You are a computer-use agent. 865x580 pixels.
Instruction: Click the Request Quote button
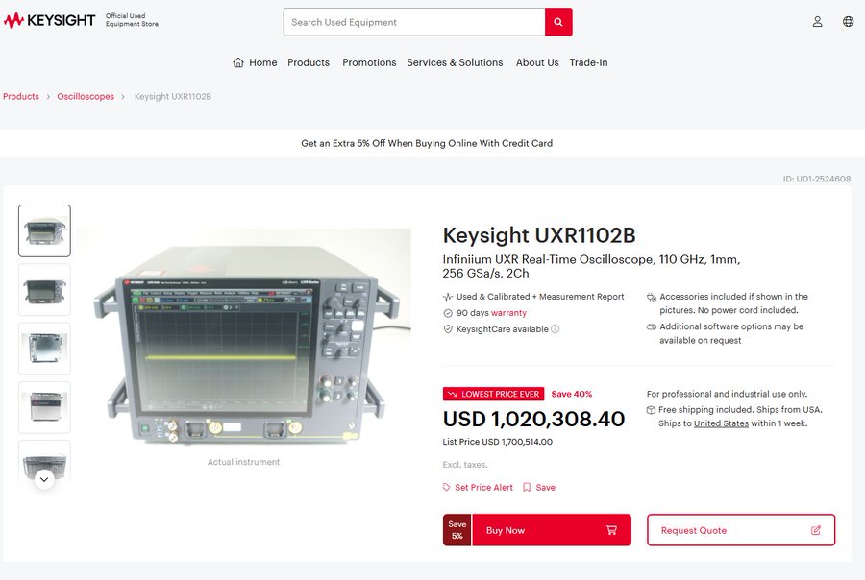click(740, 530)
